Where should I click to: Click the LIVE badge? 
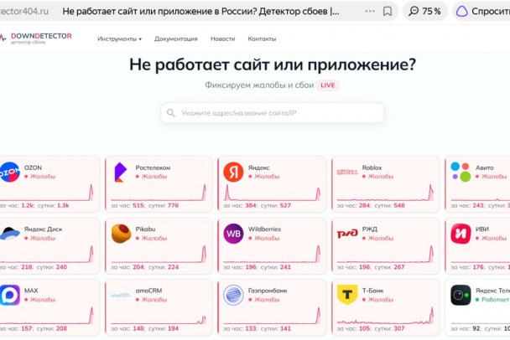327,85
